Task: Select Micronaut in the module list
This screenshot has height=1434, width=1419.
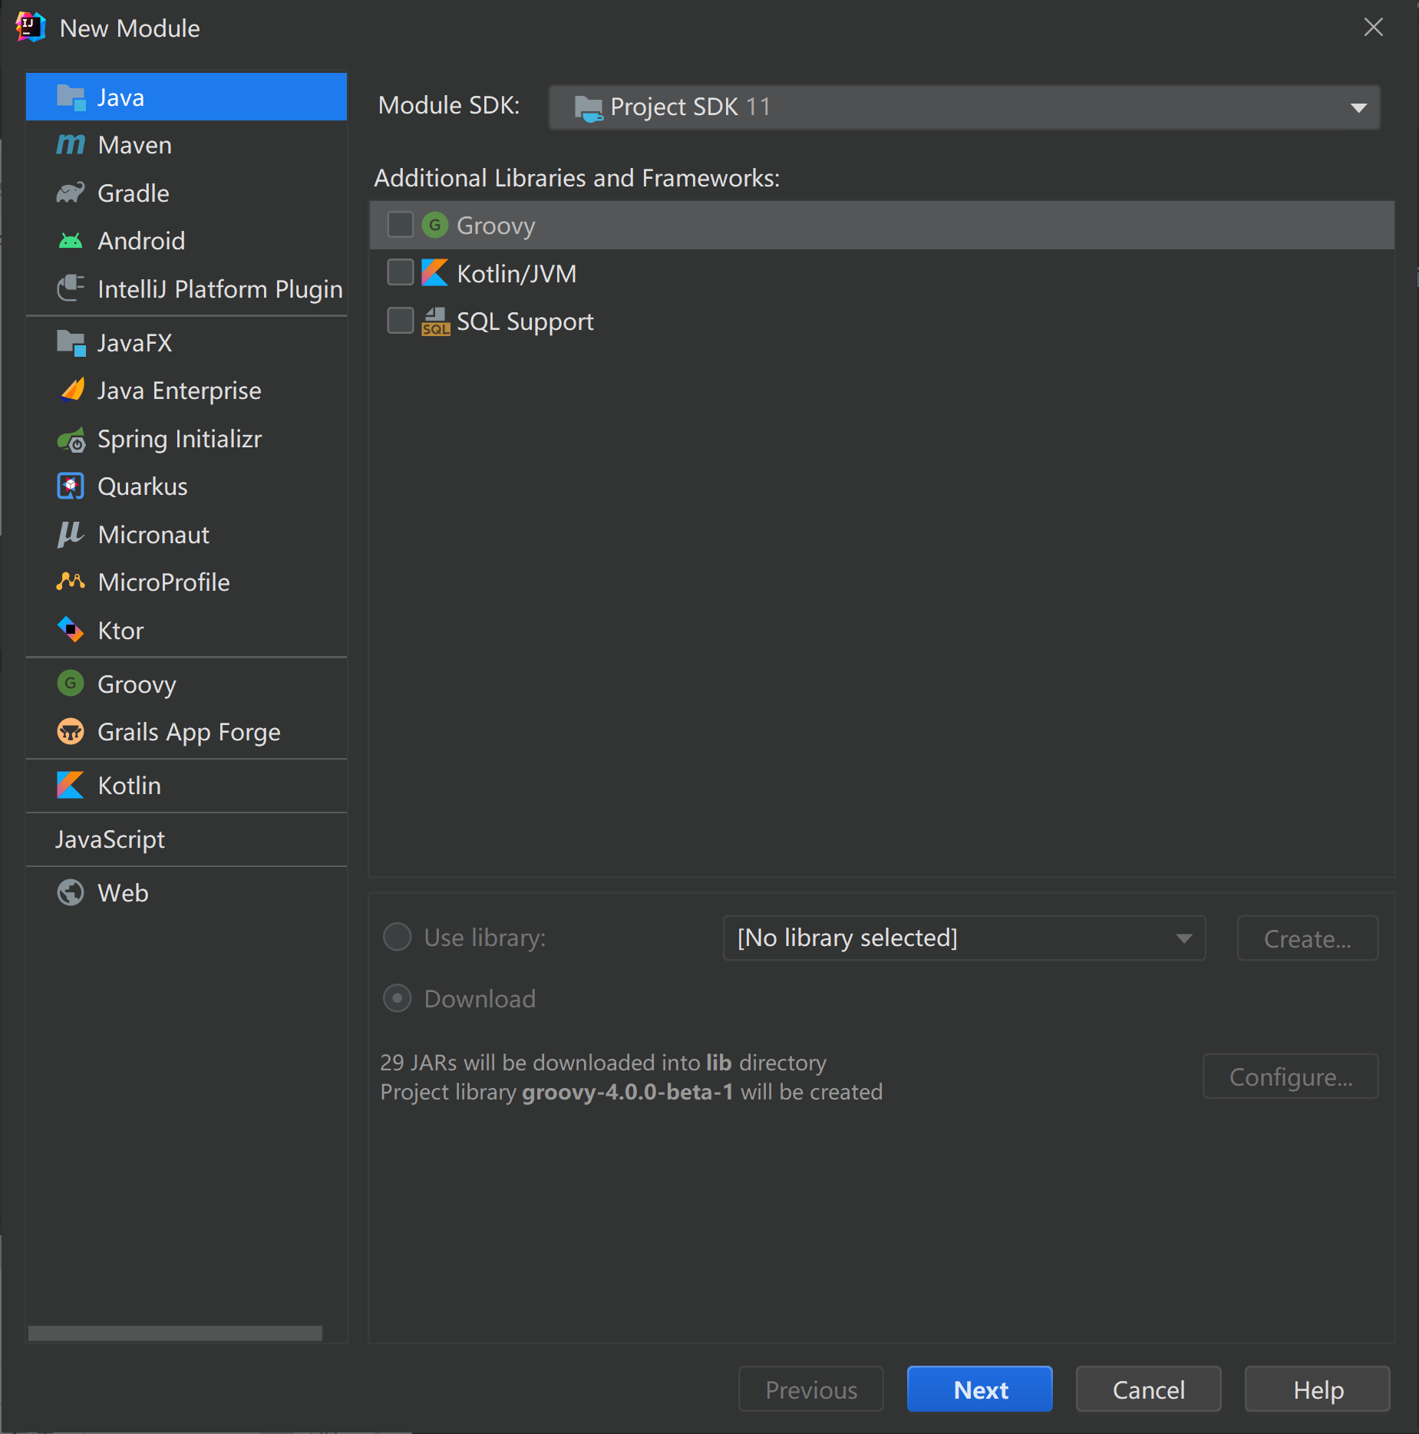Action: pos(153,535)
